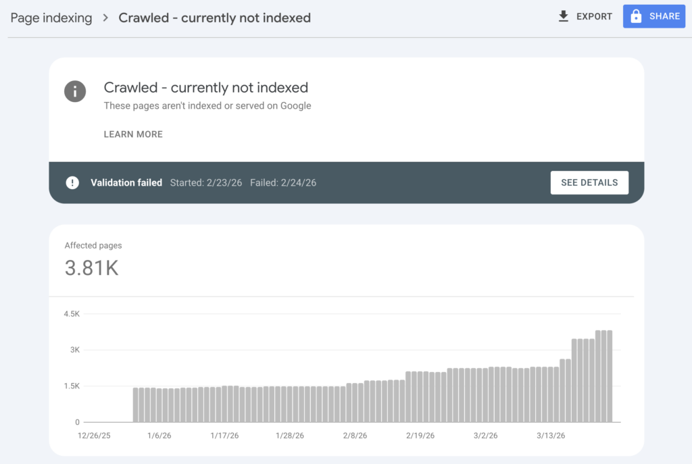Screen dimensions: 692x464
Task: Click the exclamation icon in the validation banner
Action: click(x=72, y=182)
